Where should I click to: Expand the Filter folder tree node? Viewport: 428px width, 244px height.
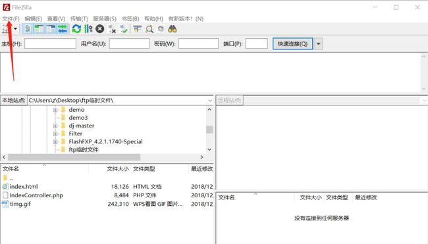click(x=55, y=134)
